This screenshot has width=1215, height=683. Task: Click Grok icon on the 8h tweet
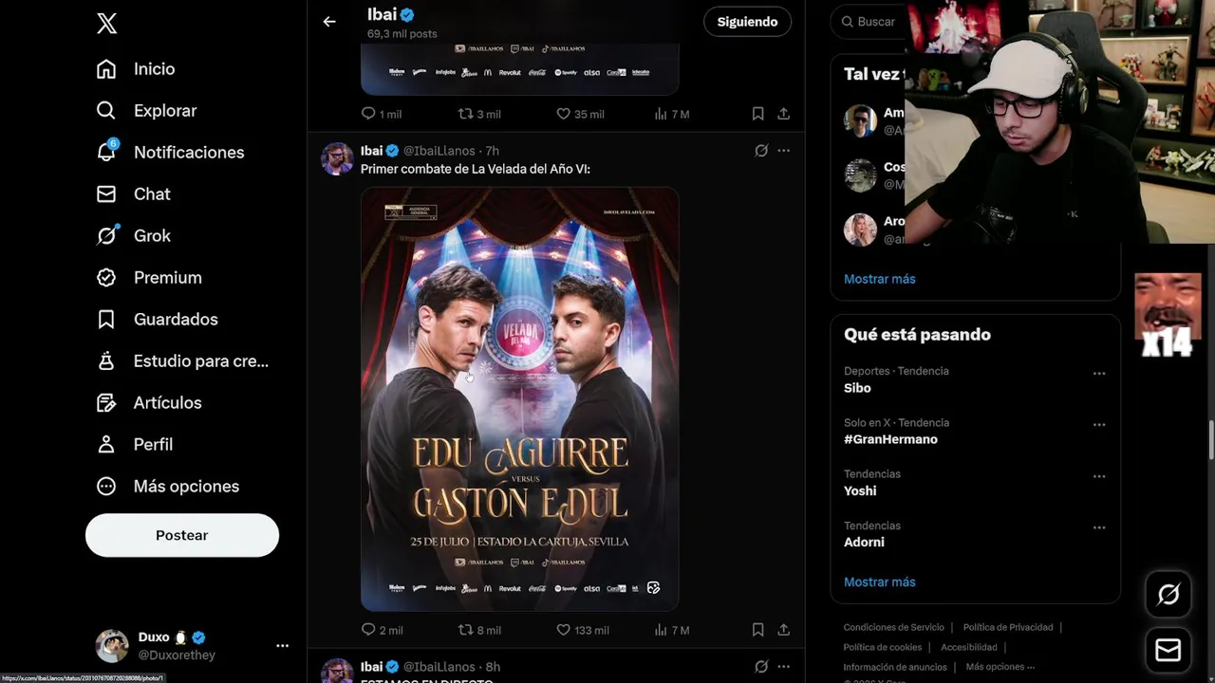coord(761,667)
